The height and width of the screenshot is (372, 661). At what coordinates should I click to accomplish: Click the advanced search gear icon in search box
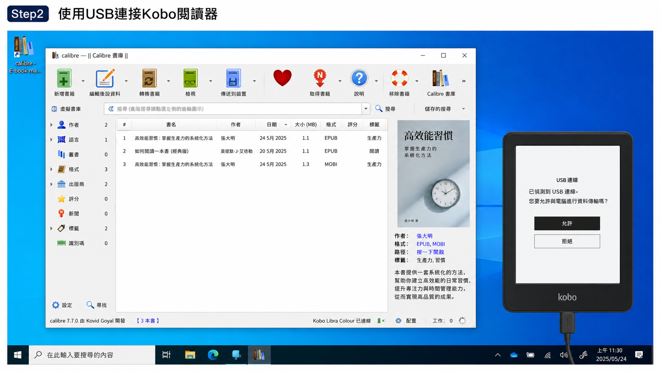click(x=111, y=109)
